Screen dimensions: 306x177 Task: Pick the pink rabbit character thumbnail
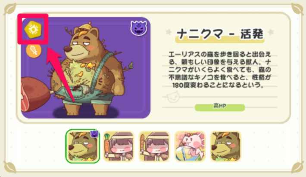(190, 146)
